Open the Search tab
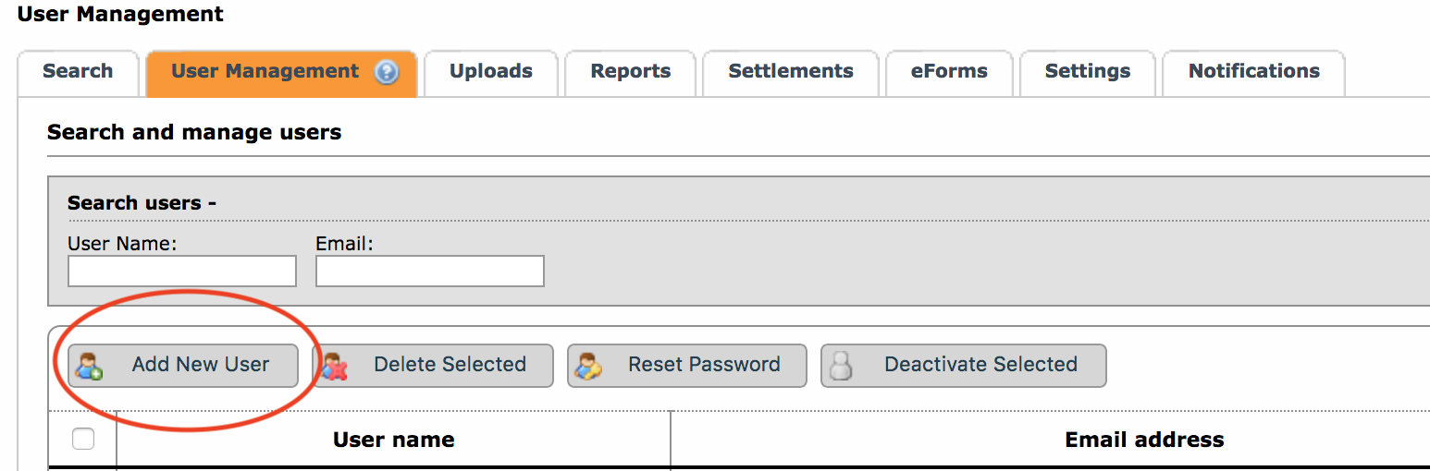The height and width of the screenshot is (471, 1430). point(78,72)
